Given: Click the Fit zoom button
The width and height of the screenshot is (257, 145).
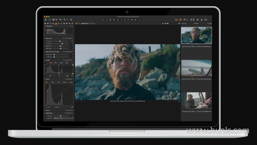Looking at the screenshot, I should tap(163, 24).
